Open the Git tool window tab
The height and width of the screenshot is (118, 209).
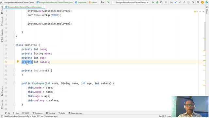(8, 113)
